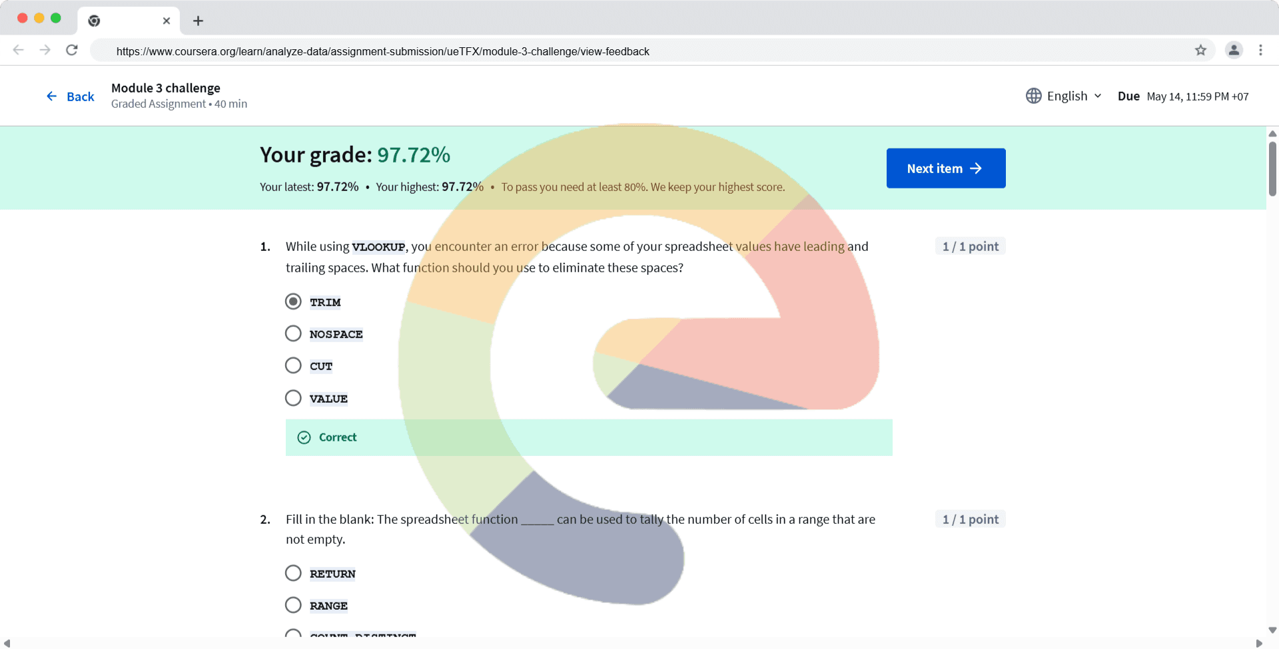Go back using the Back link
The image size is (1279, 649).
71,97
